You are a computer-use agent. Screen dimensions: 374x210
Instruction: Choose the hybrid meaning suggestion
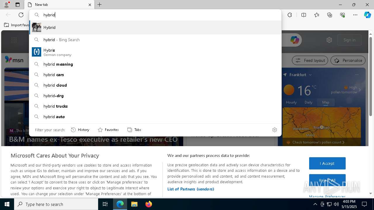tap(155, 64)
